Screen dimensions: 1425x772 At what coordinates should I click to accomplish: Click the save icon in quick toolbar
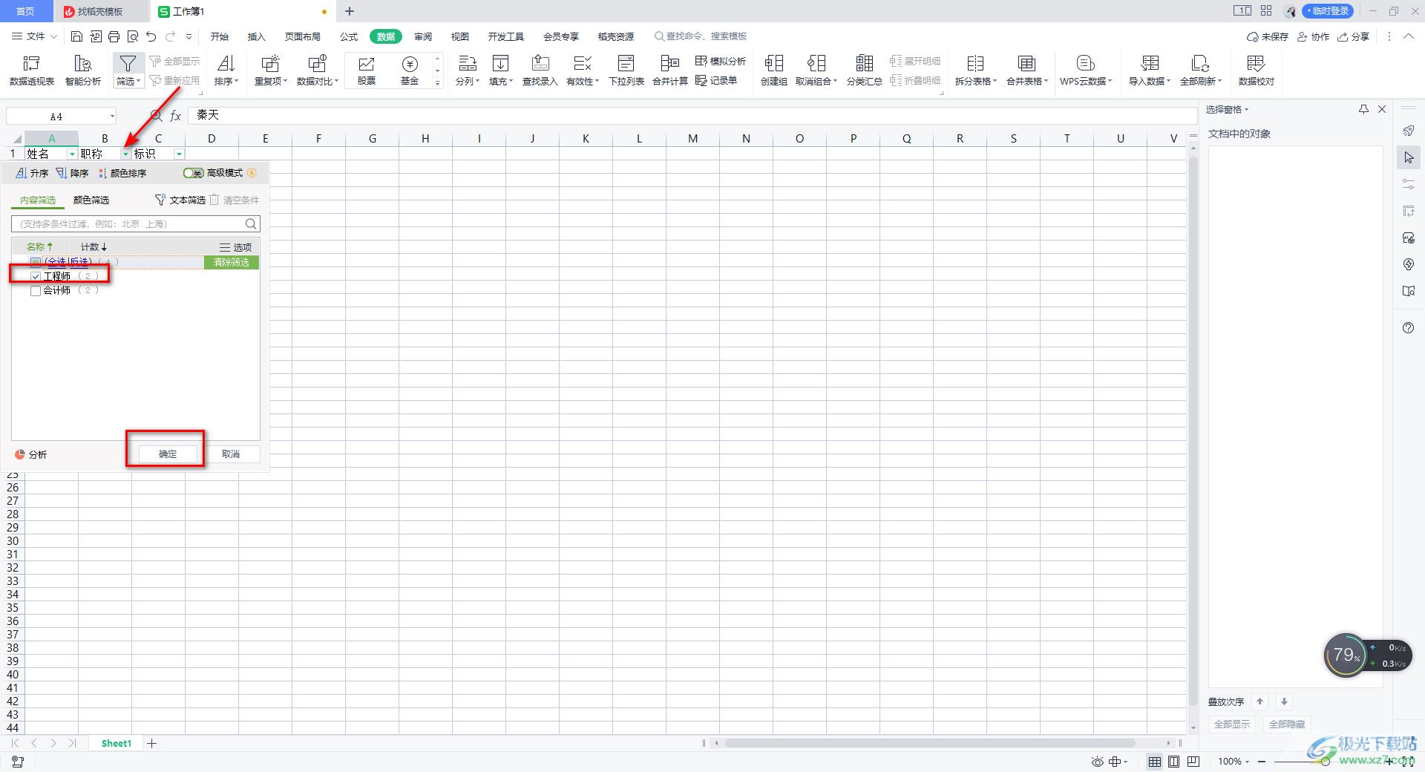click(76, 36)
